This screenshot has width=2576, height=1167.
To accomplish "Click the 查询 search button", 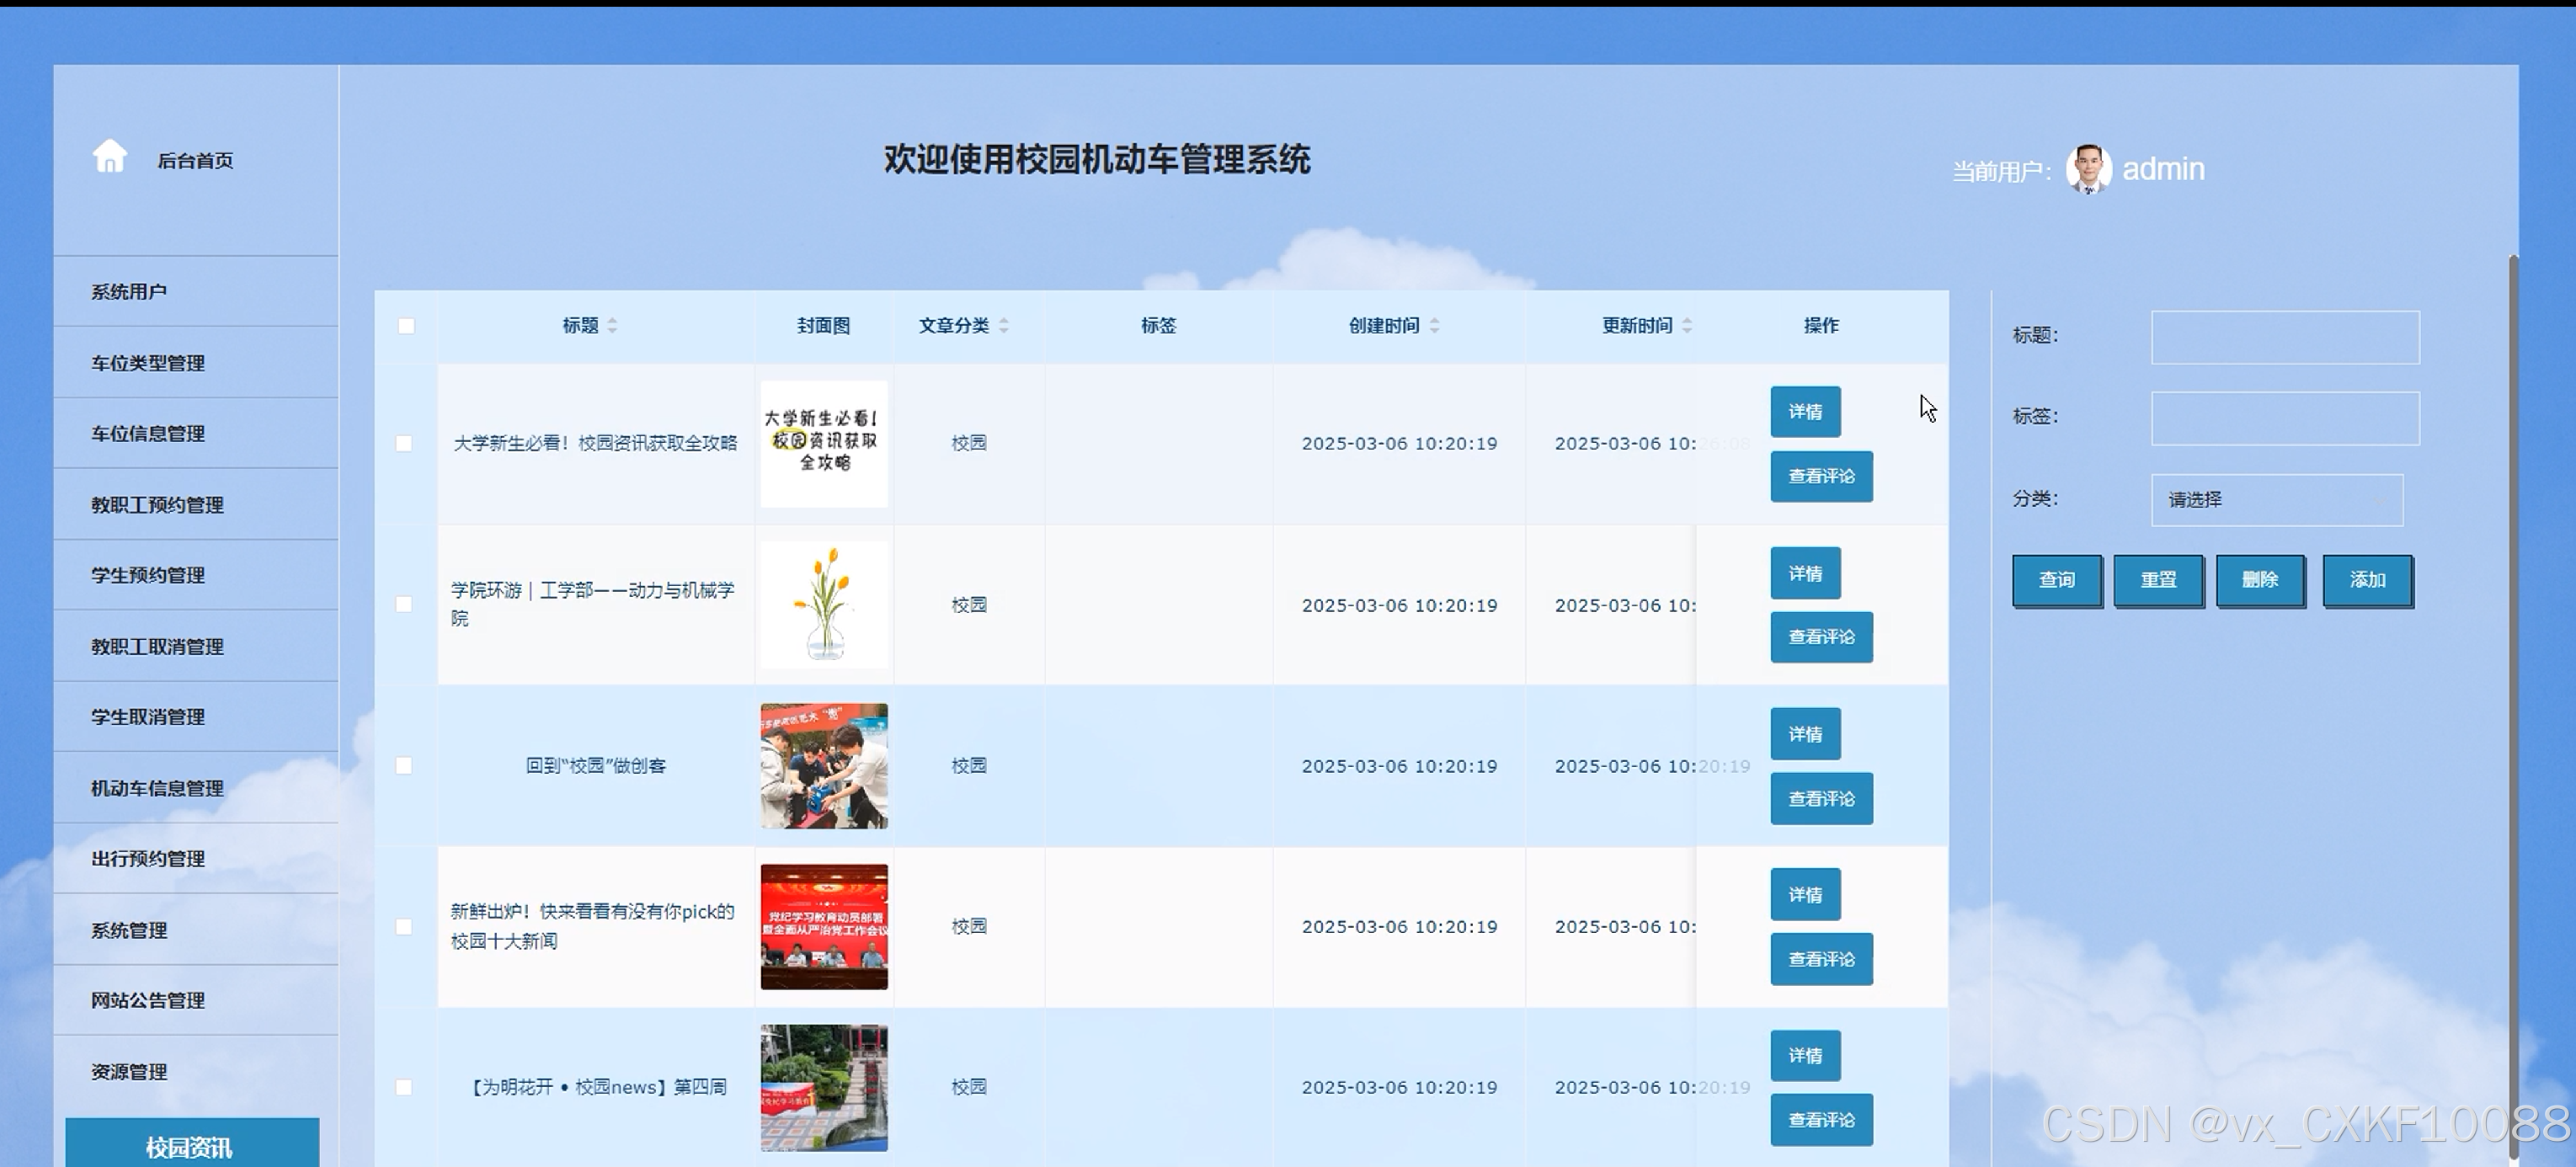I will (x=2056, y=581).
